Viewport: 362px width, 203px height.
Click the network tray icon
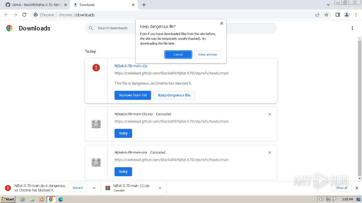point(328,199)
